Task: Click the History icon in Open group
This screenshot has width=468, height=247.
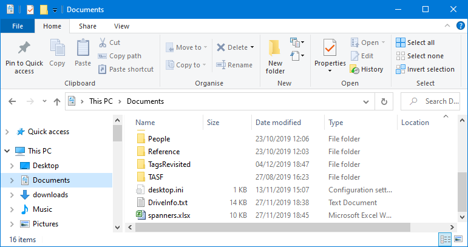Action: pos(354,69)
